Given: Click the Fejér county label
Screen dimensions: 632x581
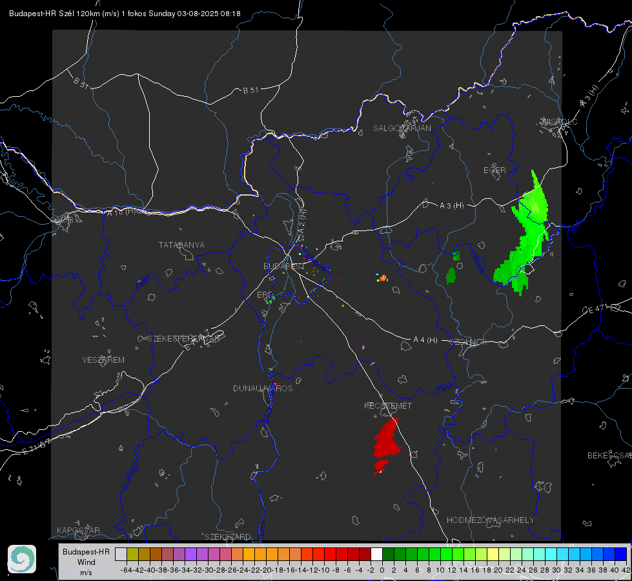Looking at the screenshot, I should [145, 282].
